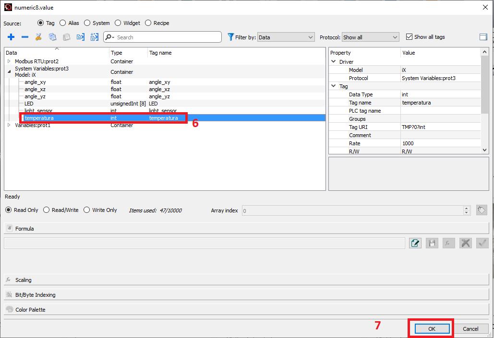Click the import tags icon without sparkle
Image resolution: width=494 pixels, height=338 pixels.
point(80,37)
